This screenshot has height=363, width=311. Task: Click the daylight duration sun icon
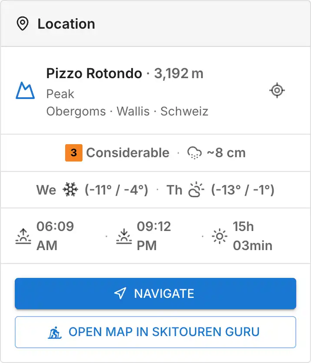(219, 236)
